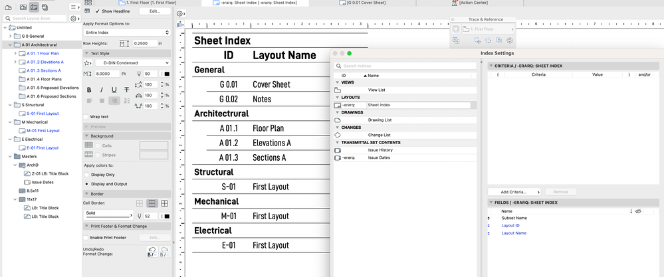The width and height of the screenshot is (664, 277).
Task: Toggle Italic text formatting
Action: click(x=102, y=90)
